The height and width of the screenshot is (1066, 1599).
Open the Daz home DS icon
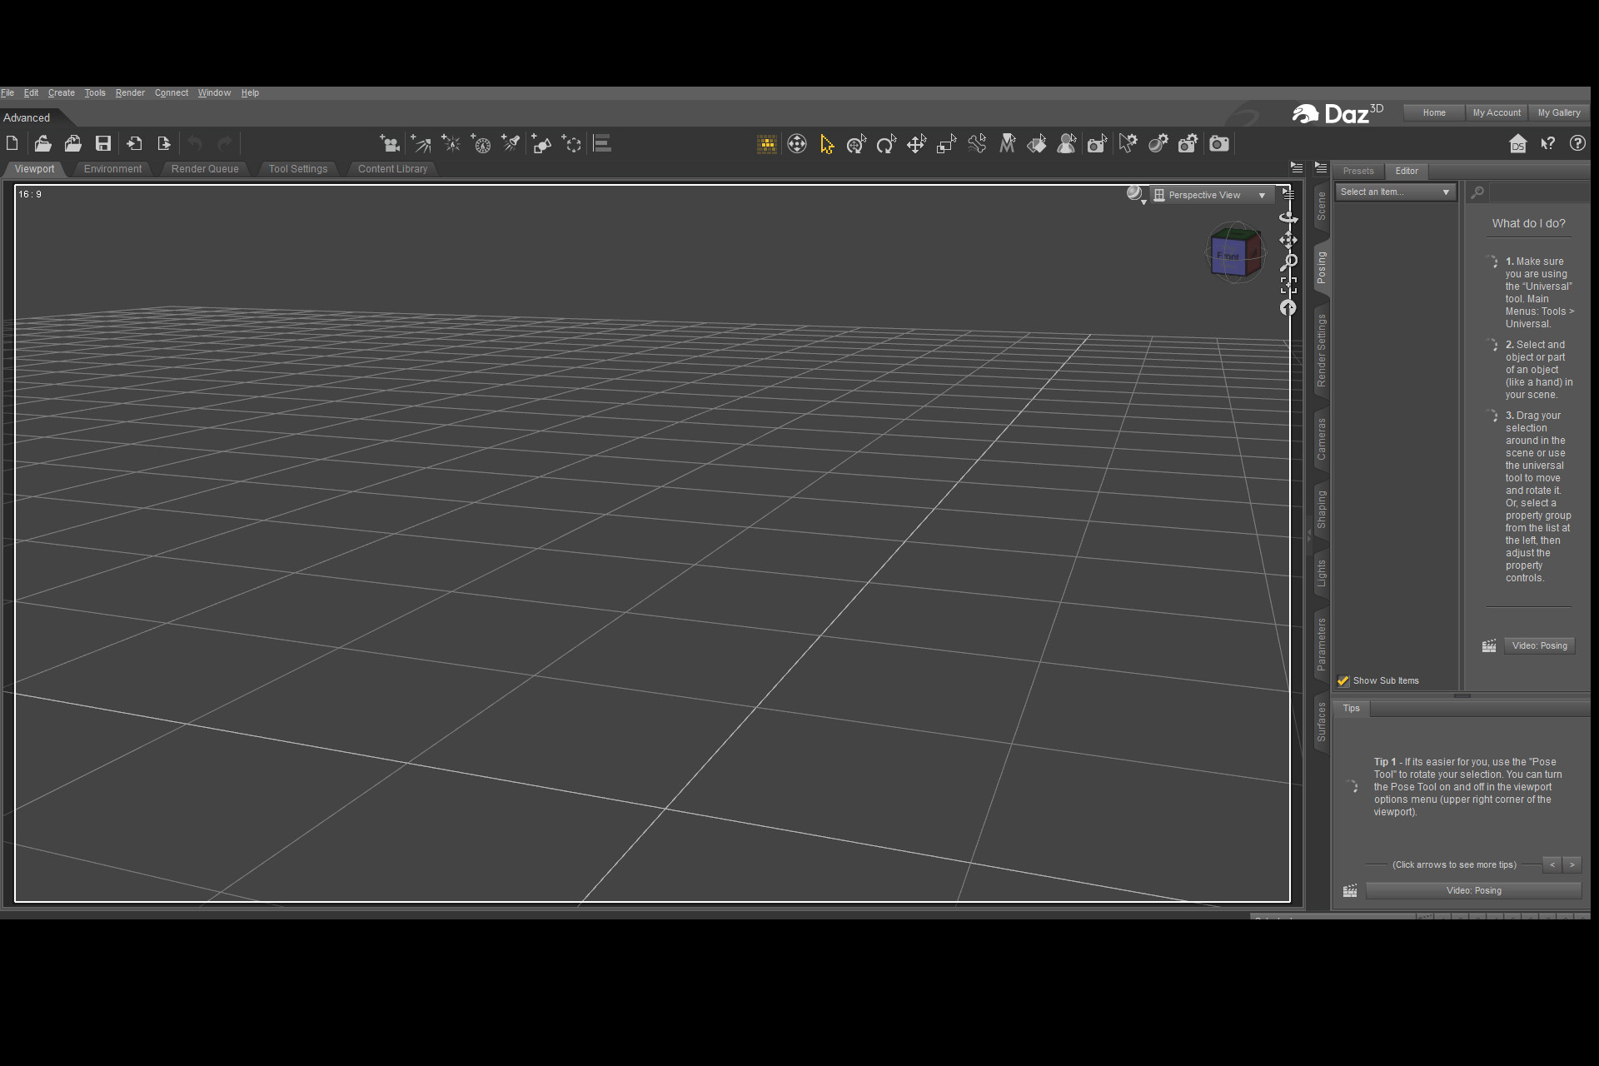pos(1517,144)
